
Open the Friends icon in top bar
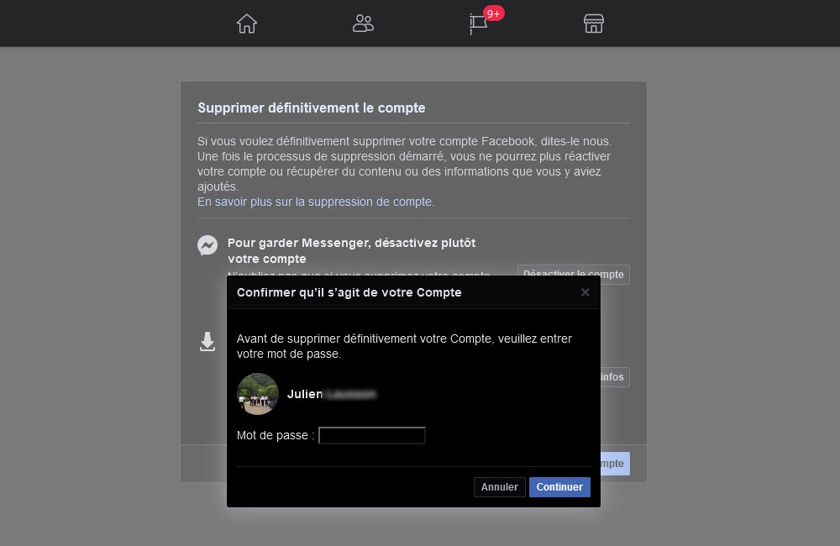coord(363,24)
